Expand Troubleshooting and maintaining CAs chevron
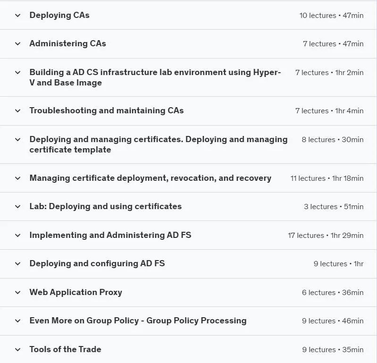Screen dimensions: 377x363 coord(17,110)
